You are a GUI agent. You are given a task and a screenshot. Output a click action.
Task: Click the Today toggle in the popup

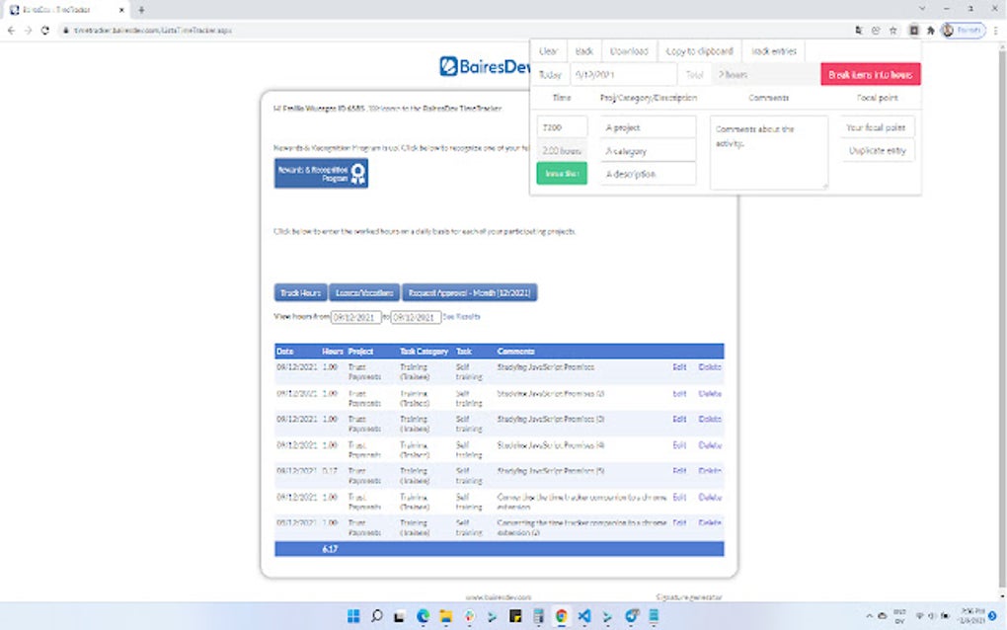[549, 74]
